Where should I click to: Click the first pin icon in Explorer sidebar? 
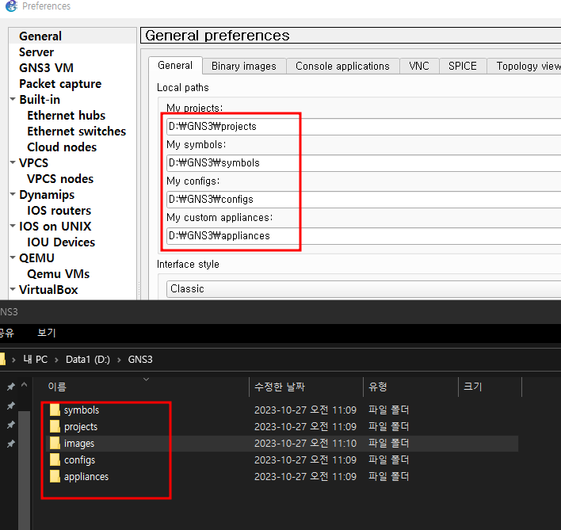pyautogui.click(x=11, y=387)
